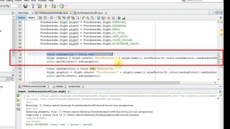Click the browser globe icon in main toolbar
Image resolution: width=230 pixels, height=129 pixels.
(x=26, y=6)
